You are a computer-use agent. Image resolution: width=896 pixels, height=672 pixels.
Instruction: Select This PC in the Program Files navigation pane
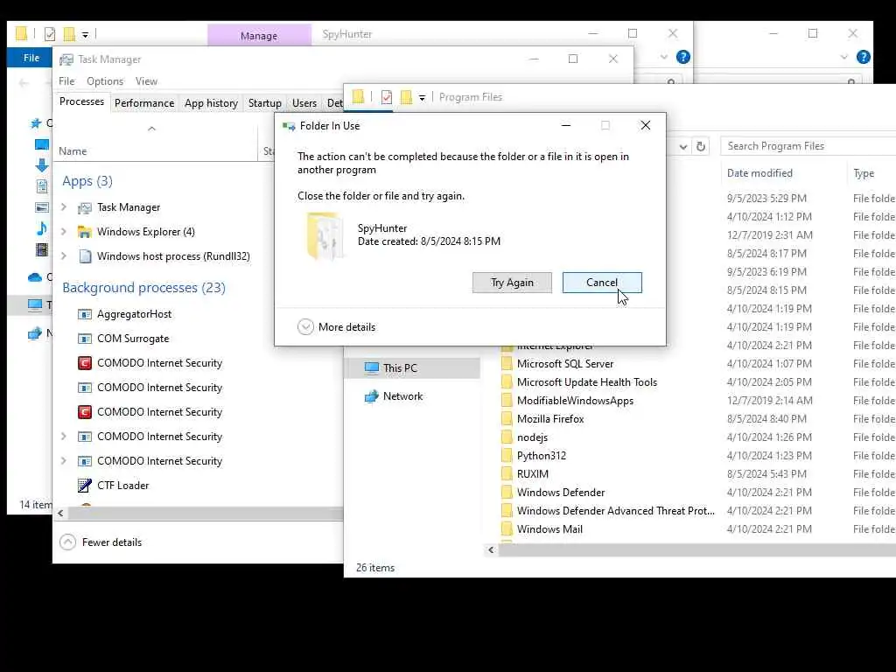tap(400, 368)
